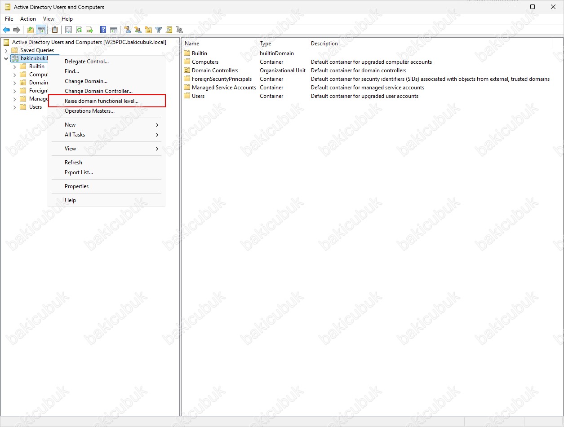
Task: Select ForeignSecurityPrincipals name in list
Action: coord(222,79)
